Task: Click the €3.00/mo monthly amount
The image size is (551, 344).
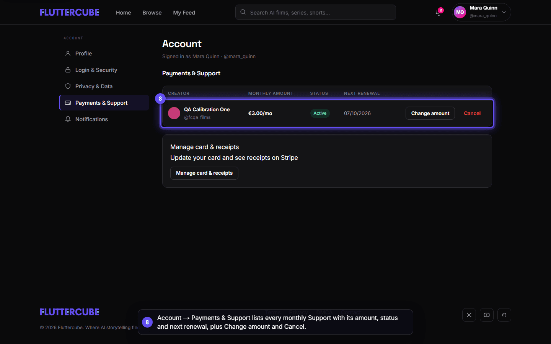Action: pyautogui.click(x=260, y=113)
